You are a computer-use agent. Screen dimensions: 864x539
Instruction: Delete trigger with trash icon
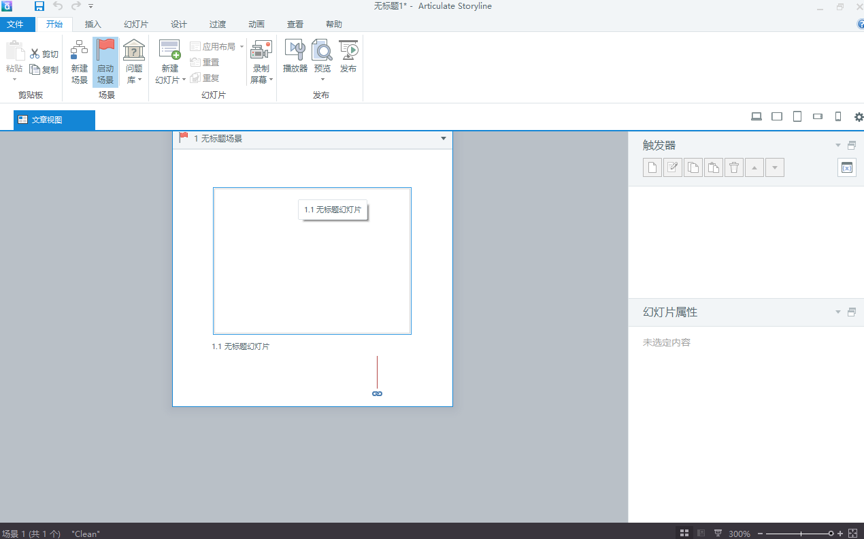tap(733, 167)
